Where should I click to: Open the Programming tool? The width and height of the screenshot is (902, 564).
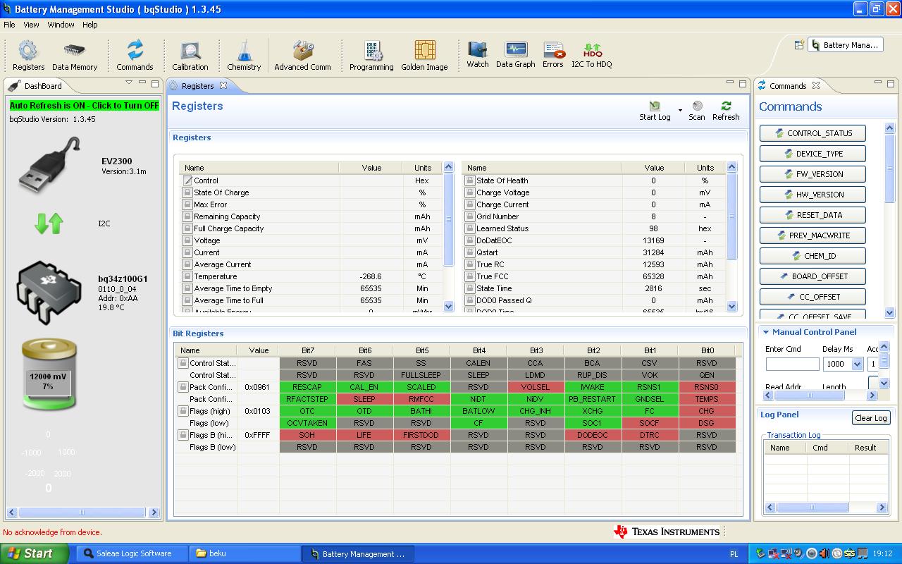(x=371, y=56)
